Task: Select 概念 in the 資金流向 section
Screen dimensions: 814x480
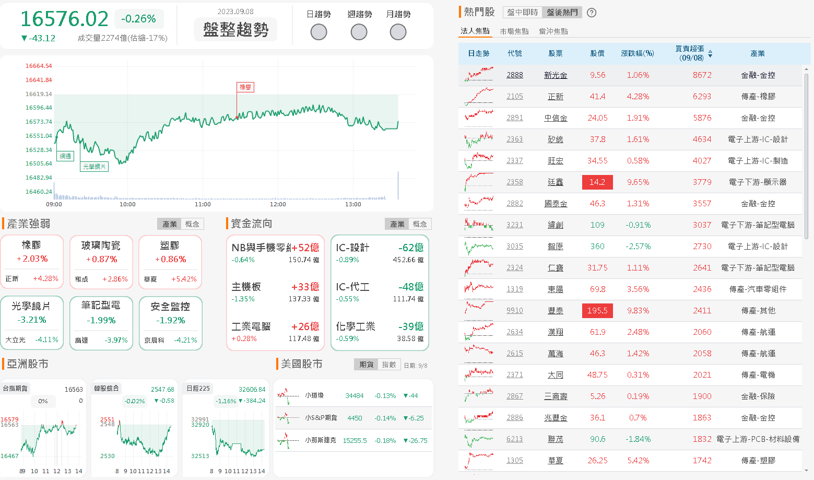Action: [420, 224]
